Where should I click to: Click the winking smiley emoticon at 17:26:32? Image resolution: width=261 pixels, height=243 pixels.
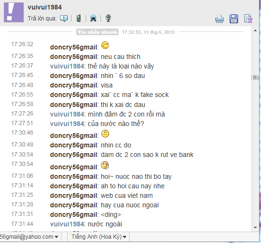pos(105,45)
